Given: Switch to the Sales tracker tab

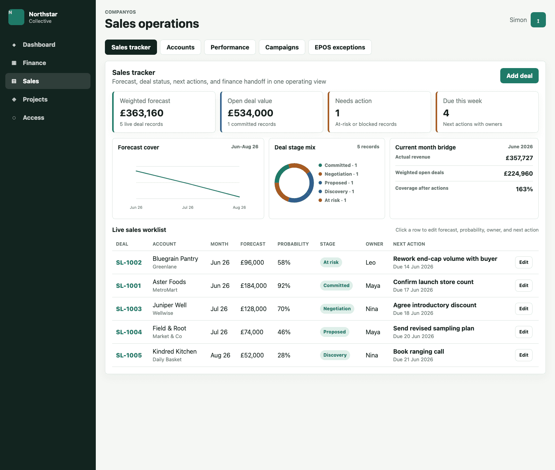Looking at the screenshot, I should (131, 47).
